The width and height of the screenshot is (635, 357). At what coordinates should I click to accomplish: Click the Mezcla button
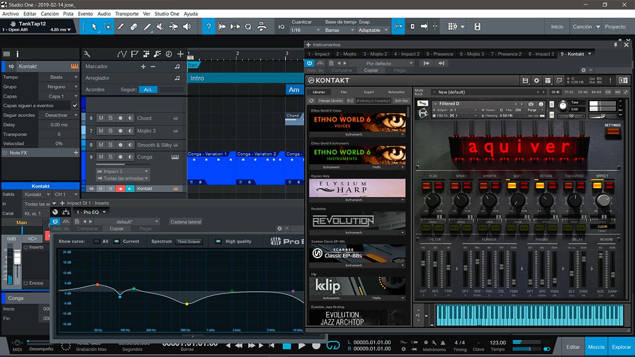click(x=596, y=347)
